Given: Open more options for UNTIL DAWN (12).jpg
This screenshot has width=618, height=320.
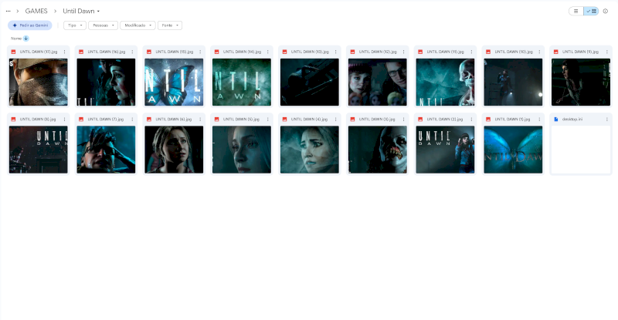Looking at the screenshot, I should tap(403, 52).
